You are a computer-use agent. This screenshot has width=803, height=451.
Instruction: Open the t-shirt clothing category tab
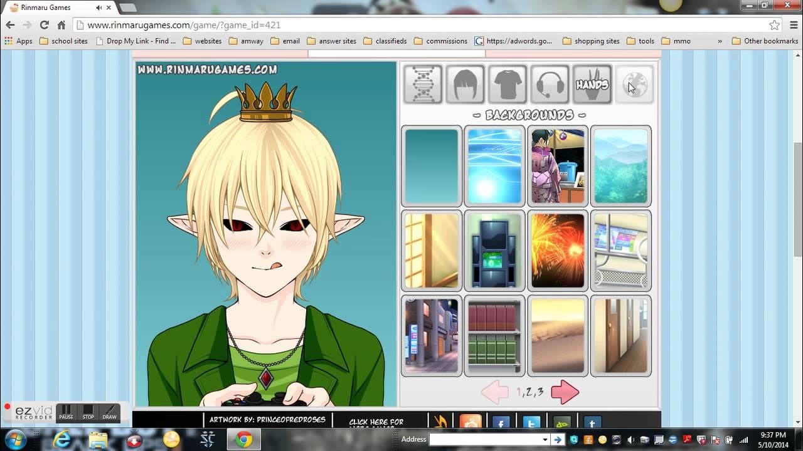(x=508, y=84)
